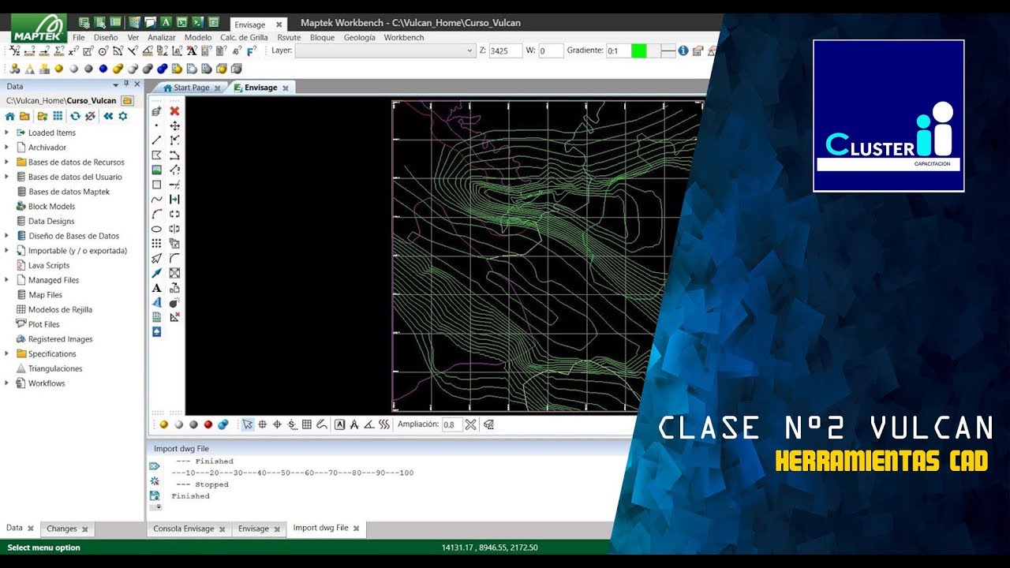This screenshot has width=1010, height=568.
Task: Select Plot Files in the Data tree
Action: point(44,324)
